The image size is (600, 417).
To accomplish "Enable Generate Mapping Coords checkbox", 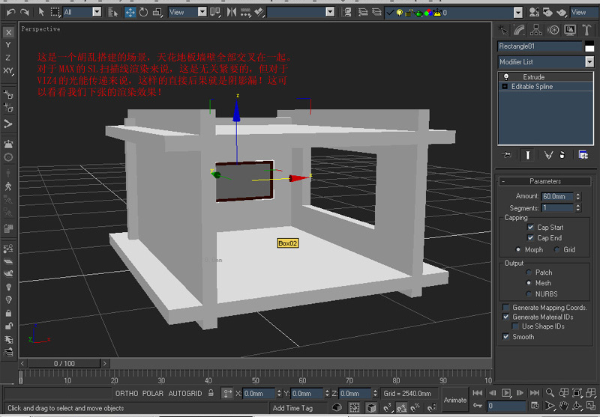I will (x=506, y=308).
